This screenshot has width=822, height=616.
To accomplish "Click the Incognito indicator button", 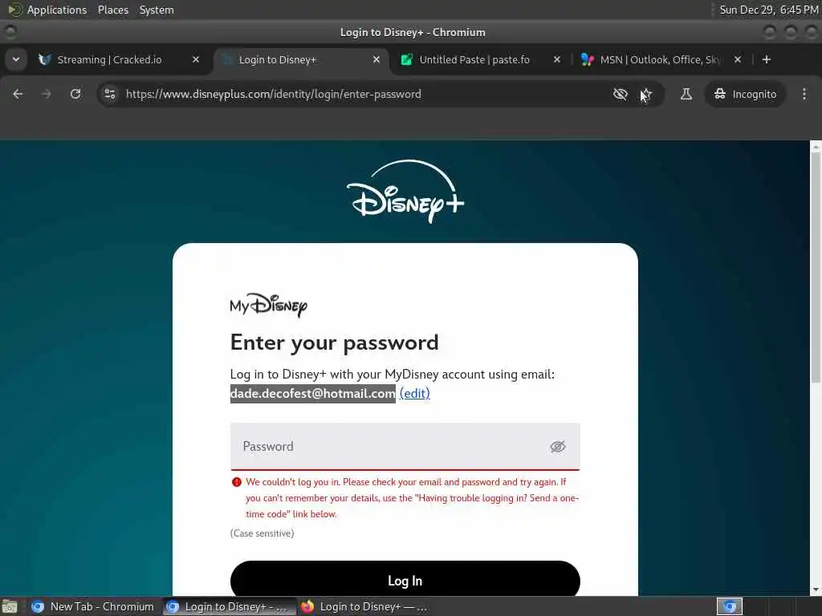I will coord(745,94).
